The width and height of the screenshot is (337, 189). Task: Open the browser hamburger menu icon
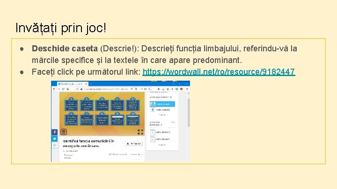pos(187,89)
